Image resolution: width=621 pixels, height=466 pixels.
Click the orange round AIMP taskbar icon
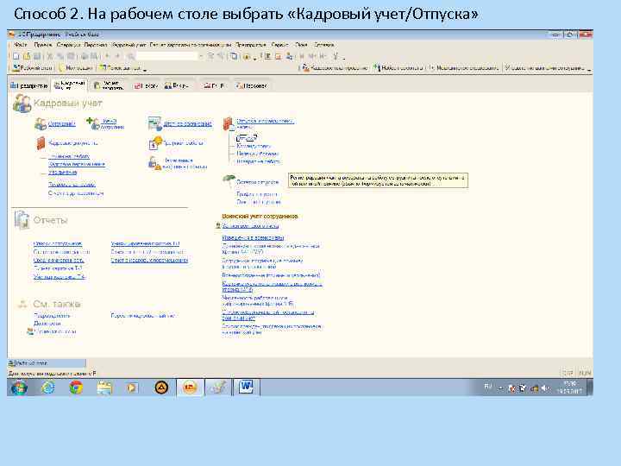coord(160,387)
